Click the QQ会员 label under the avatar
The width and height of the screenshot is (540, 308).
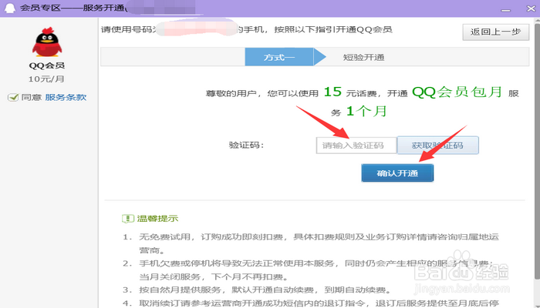coord(47,65)
